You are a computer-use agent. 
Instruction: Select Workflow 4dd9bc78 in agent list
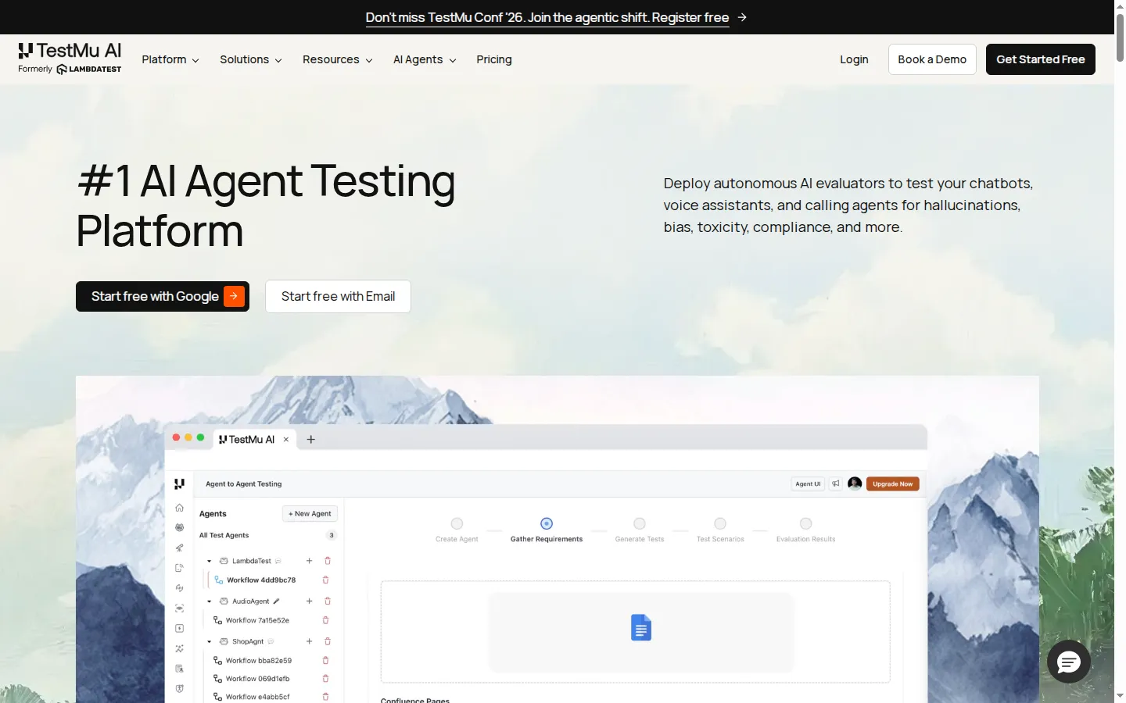click(261, 580)
